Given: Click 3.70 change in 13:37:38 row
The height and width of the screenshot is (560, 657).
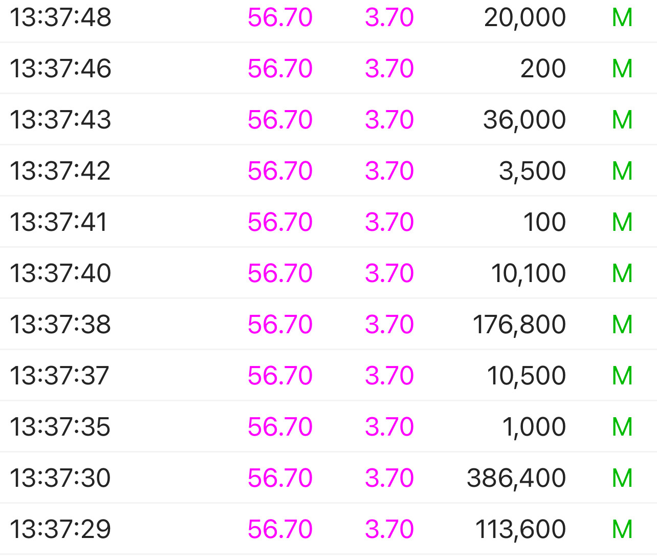Looking at the screenshot, I should coord(389,325).
